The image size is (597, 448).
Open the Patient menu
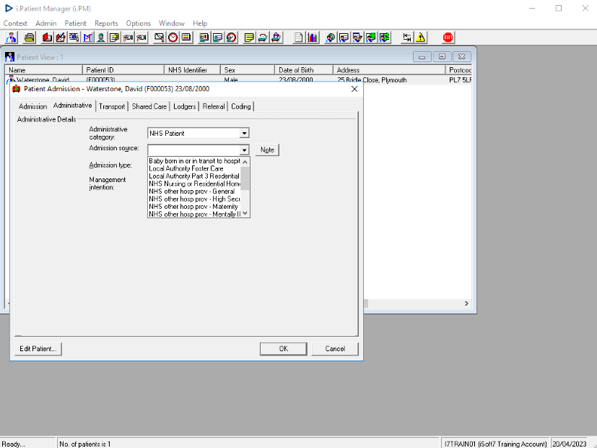point(75,23)
